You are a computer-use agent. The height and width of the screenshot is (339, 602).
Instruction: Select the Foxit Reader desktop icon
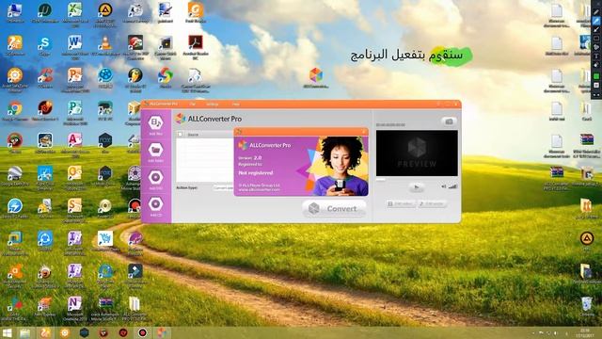[x=196, y=10]
